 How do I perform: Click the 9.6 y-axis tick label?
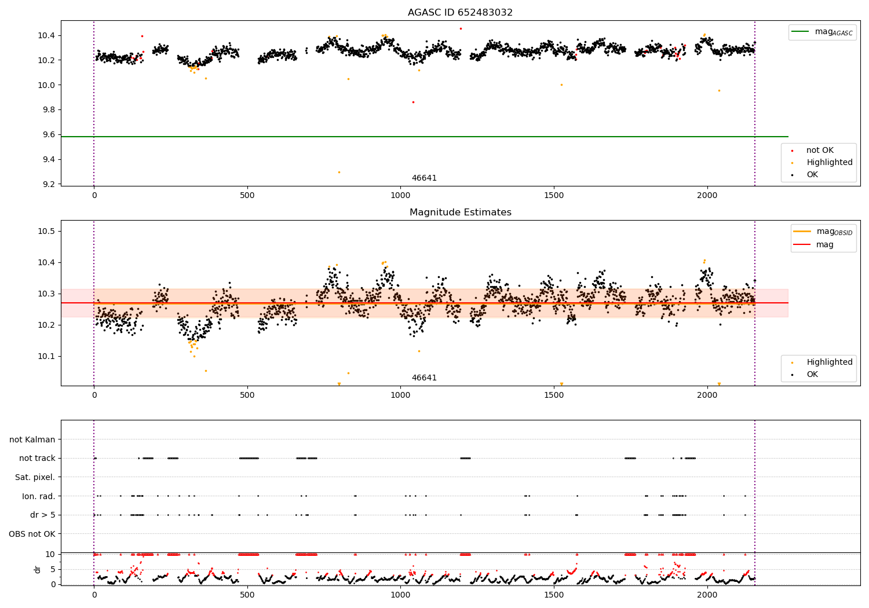[x=48, y=135]
